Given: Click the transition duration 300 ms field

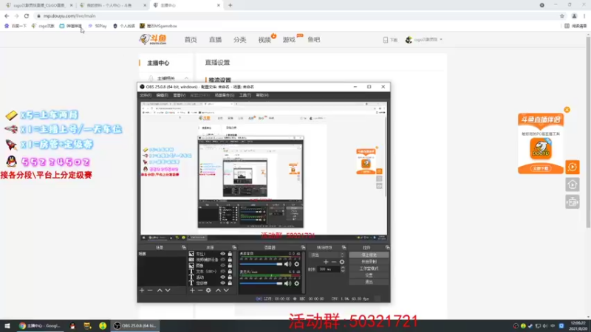Looking at the screenshot, I should pos(328,269).
